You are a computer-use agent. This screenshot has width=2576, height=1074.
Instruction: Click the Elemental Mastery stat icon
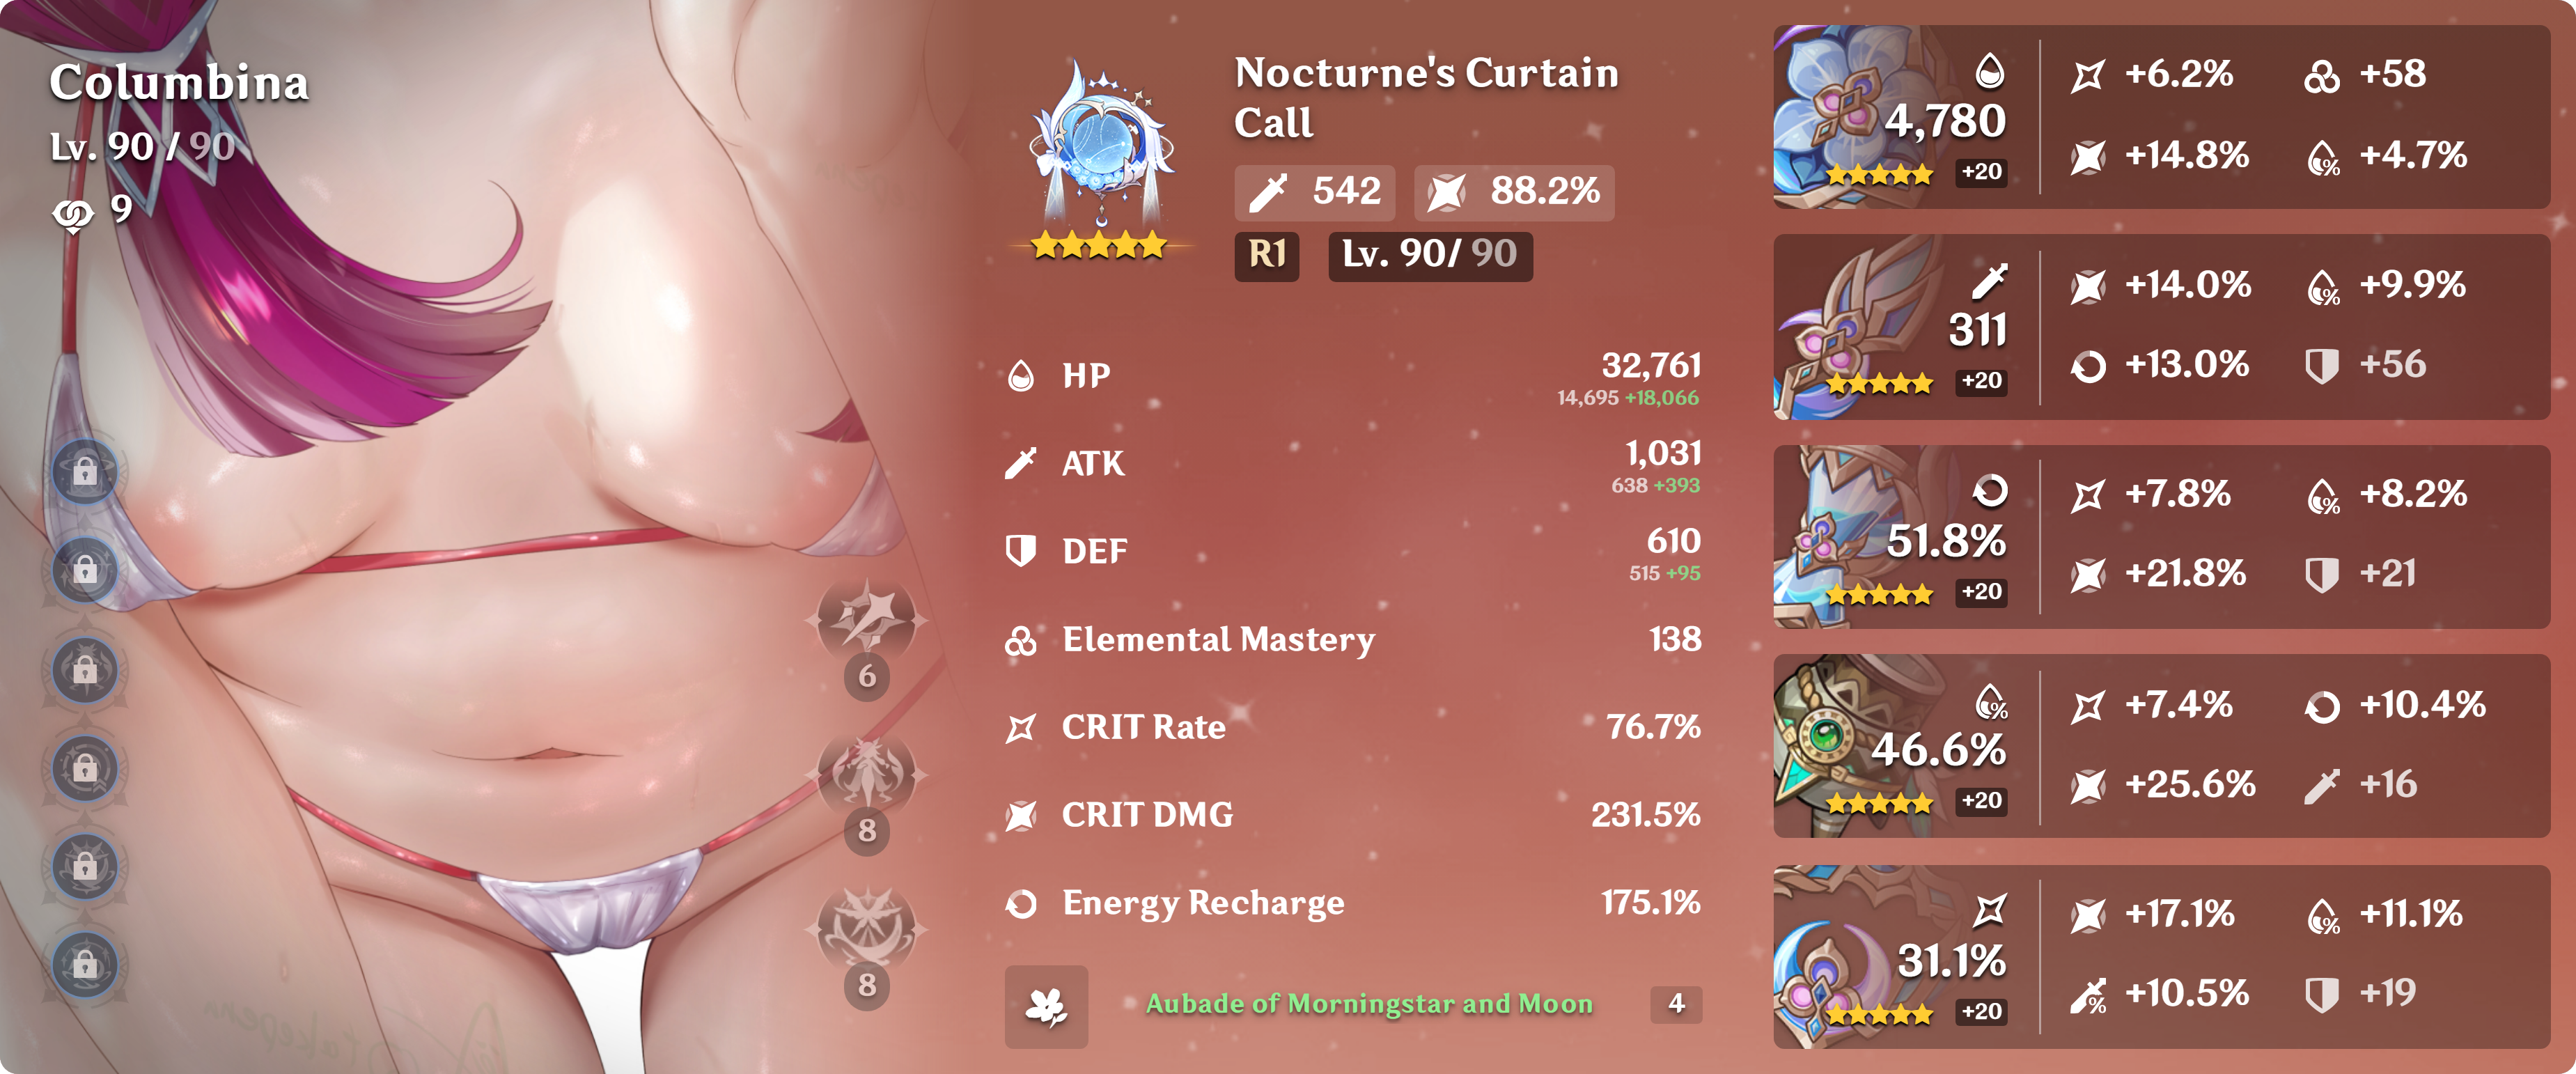coord(1021,640)
